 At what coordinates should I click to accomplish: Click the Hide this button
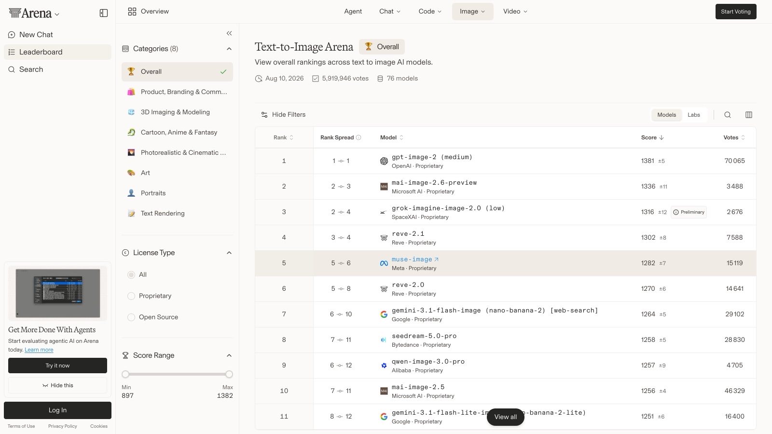(x=57, y=385)
